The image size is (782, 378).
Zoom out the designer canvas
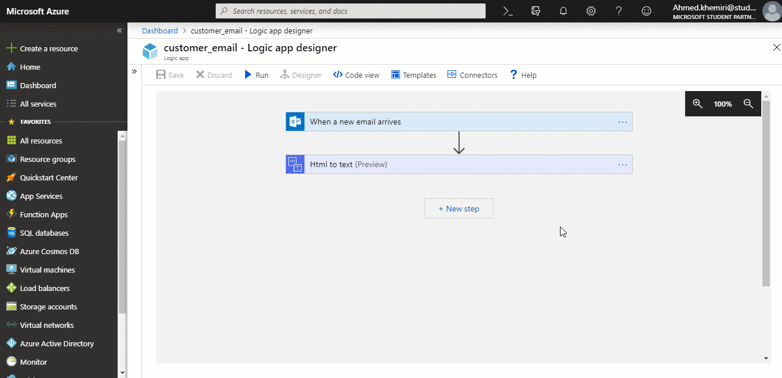[x=749, y=104]
